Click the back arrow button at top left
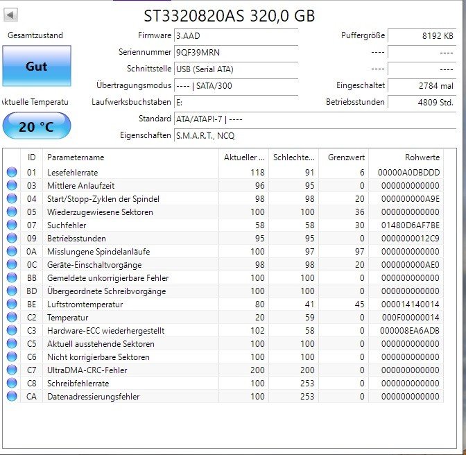This screenshot has width=466, height=455. [x=12, y=15]
